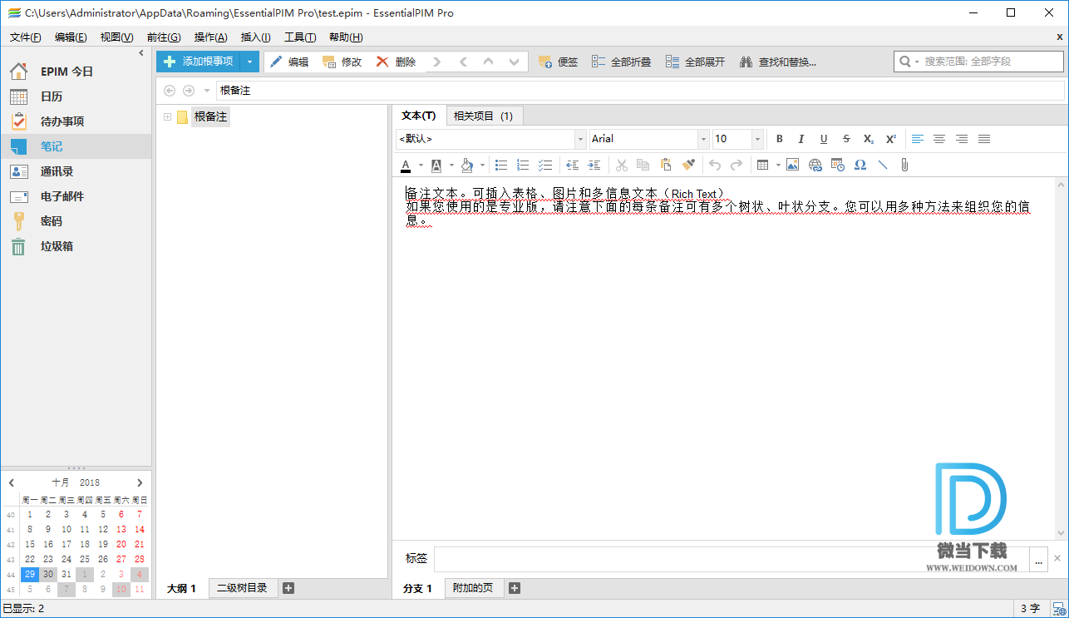The width and height of the screenshot is (1069, 618).
Task: Click the 删除 toolbar button
Action: click(x=396, y=62)
